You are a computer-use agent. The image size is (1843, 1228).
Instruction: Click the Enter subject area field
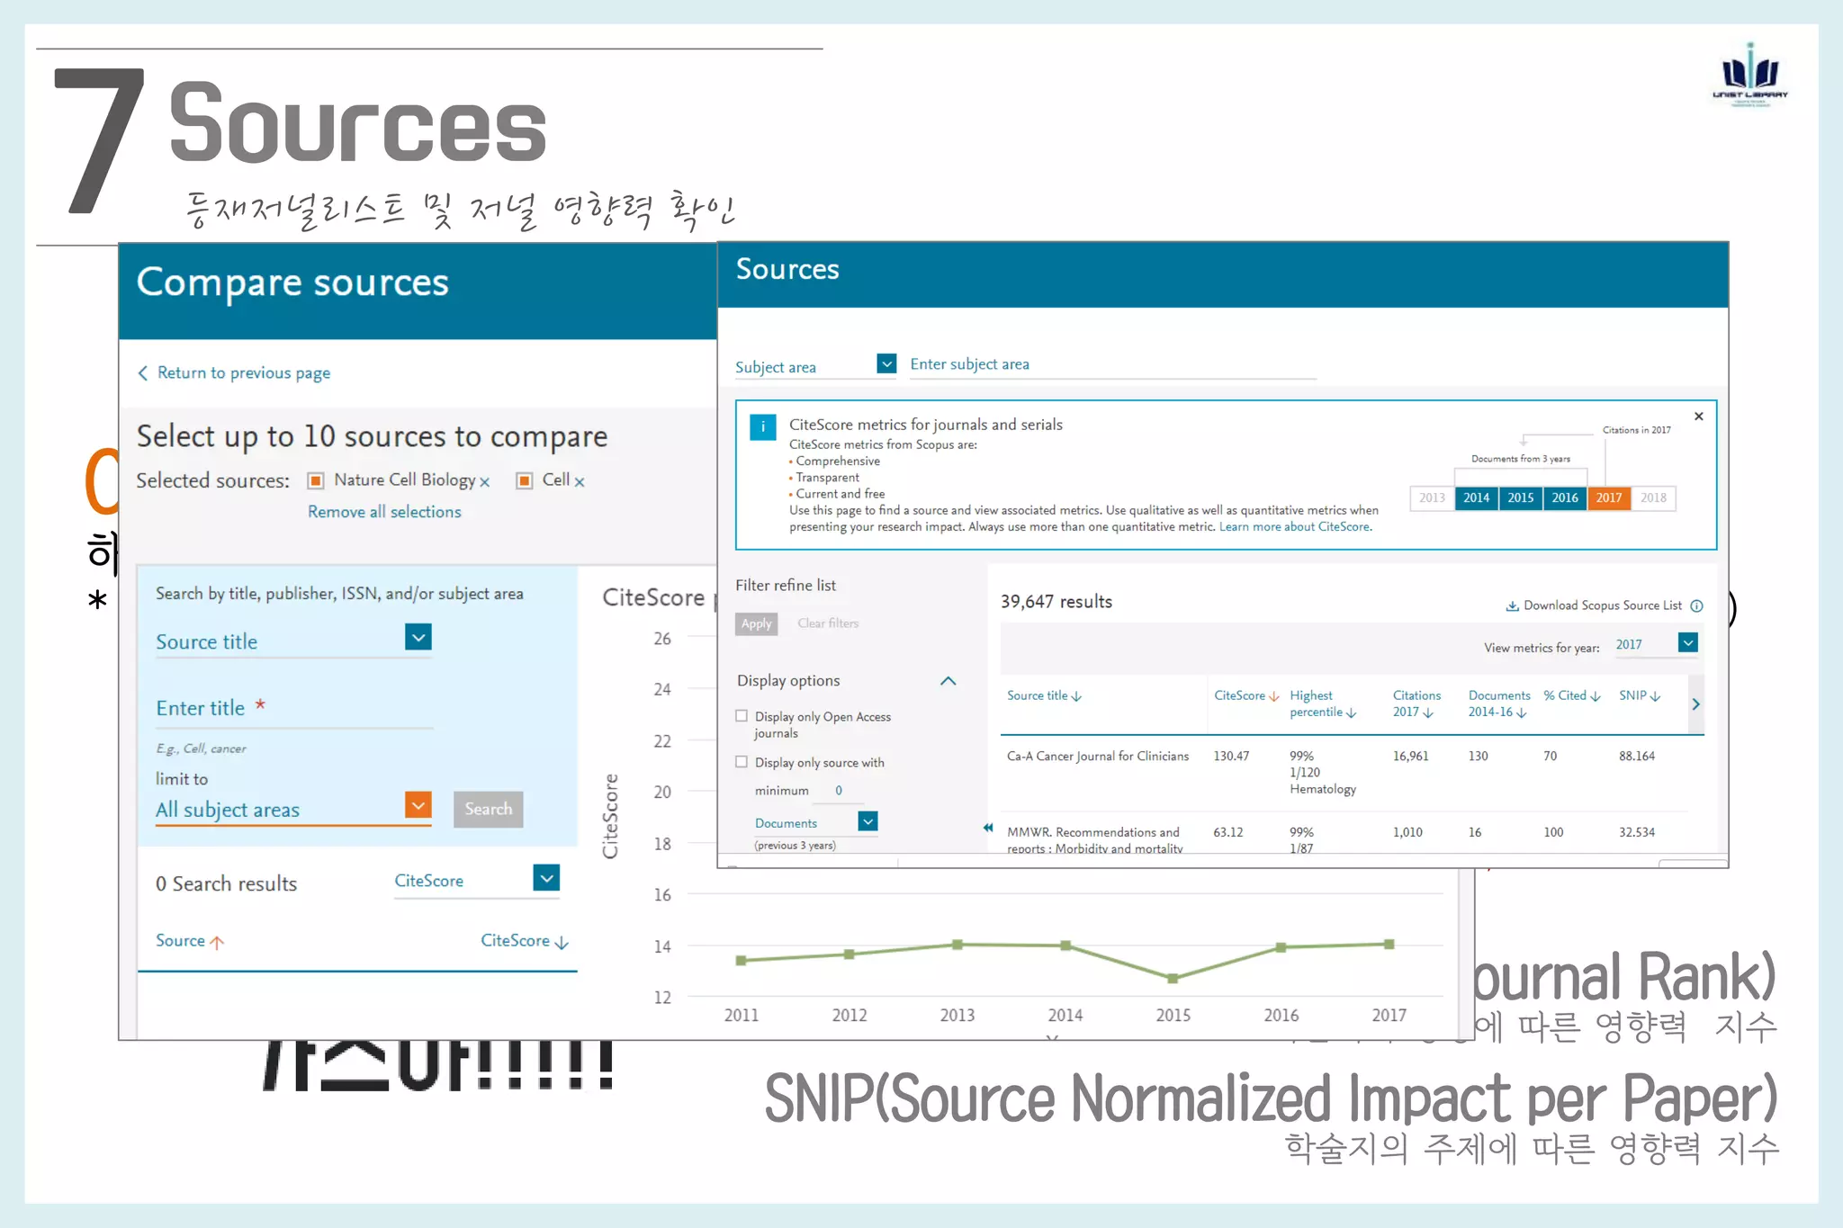tap(1112, 364)
